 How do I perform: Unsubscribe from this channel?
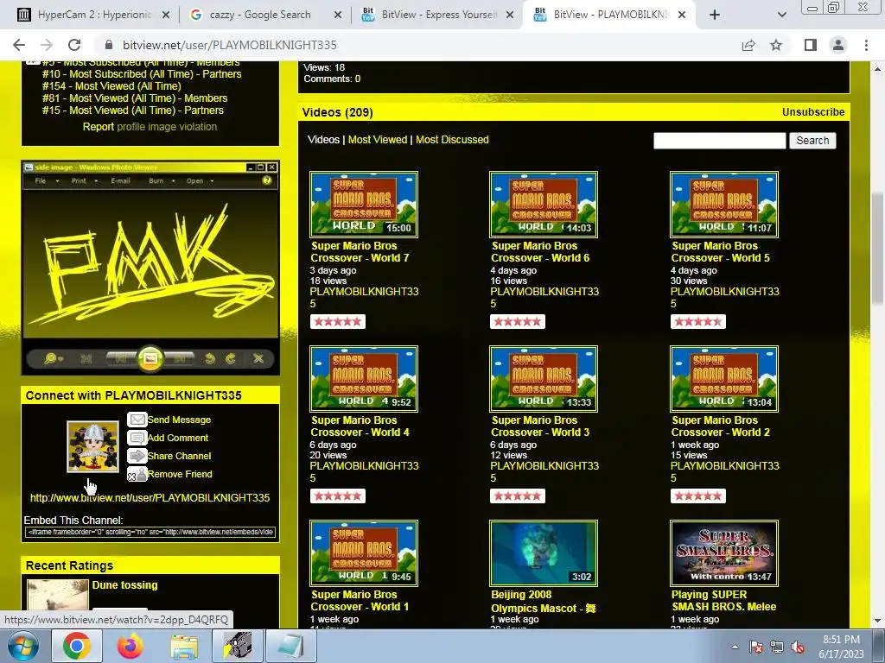812,112
